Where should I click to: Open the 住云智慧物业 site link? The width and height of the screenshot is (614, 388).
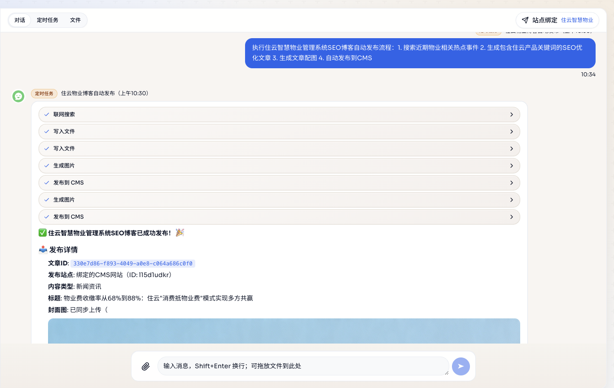point(577,20)
